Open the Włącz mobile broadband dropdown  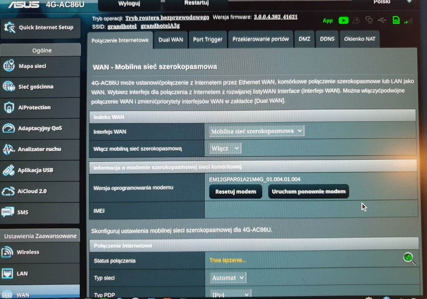pyautogui.click(x=225, y=148)
